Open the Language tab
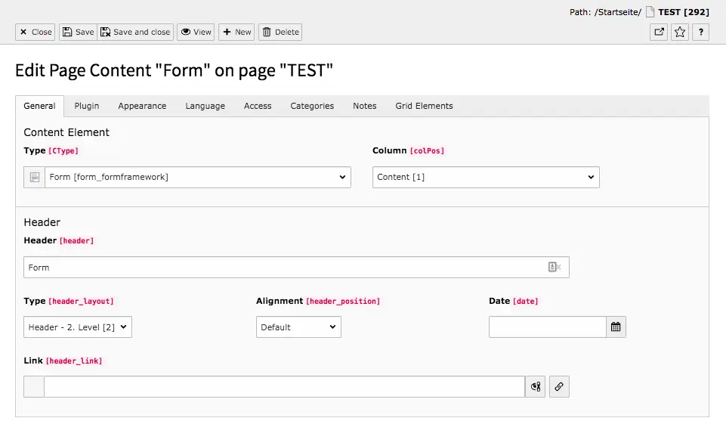 (x=205, y=106)
